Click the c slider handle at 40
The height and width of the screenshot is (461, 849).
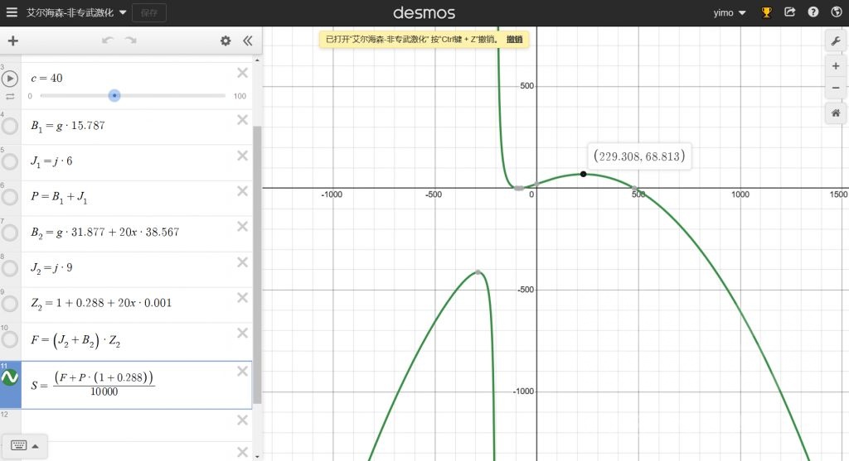click(x=114, y=96)
